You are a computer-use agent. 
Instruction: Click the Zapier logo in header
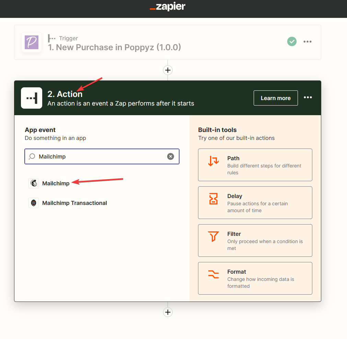(167, 7)
